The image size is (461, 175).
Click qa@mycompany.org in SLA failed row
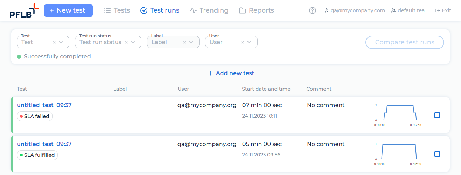point(207,105)
